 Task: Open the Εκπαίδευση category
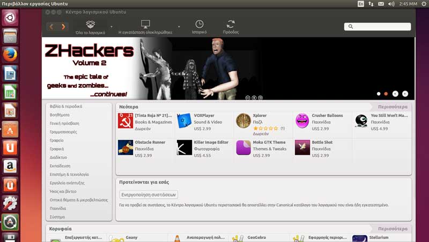pyautogui.click(x=60, y=166)
